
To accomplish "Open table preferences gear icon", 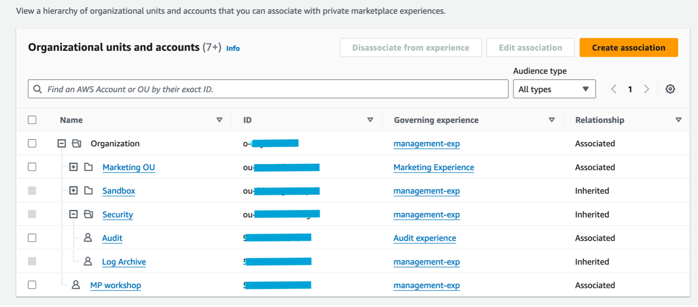I will tap(670, 89).
